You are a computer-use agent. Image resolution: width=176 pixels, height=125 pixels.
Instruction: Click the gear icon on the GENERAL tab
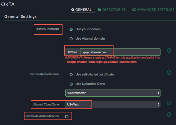coord(73,10)
